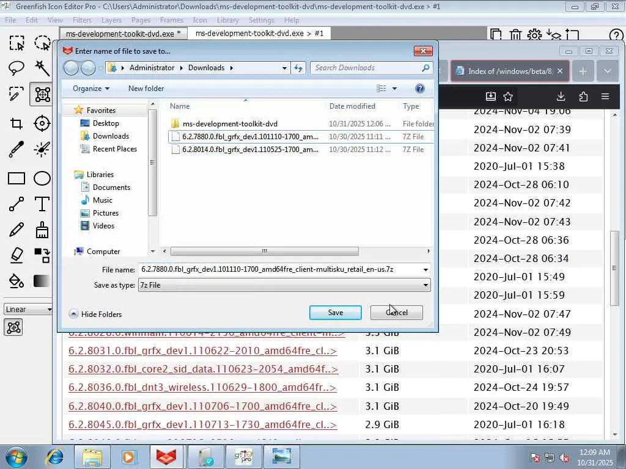626x469 pixels.
Task: Bookmark page with browser star icon
Action: pyautogui.click(x=508, y=96)
